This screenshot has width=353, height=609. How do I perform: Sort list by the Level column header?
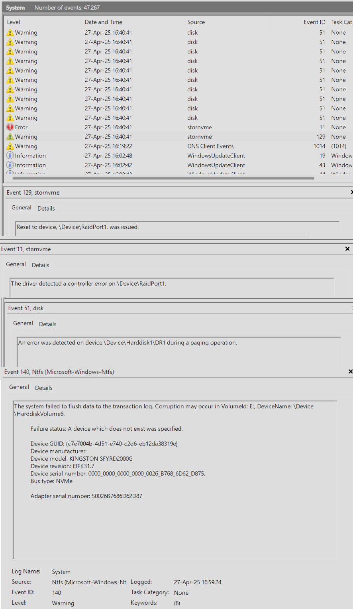click(x=14, y=22)
